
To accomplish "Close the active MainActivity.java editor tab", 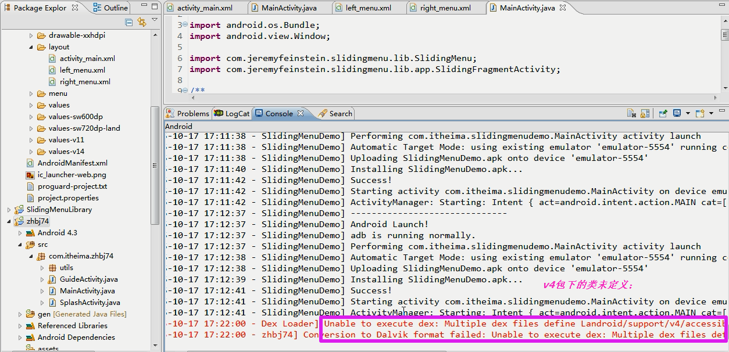I will [x=563, y=8].
